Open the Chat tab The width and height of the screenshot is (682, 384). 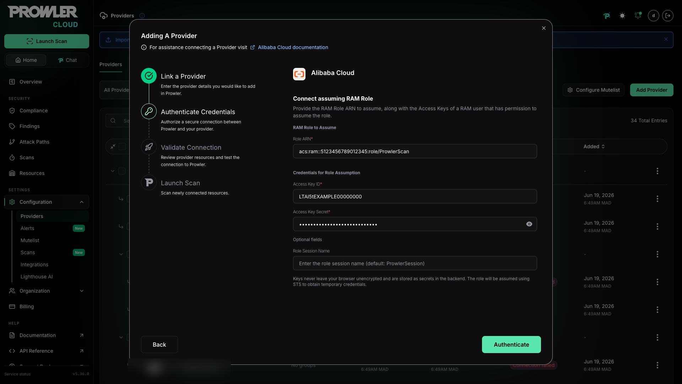tap(67, 60)
